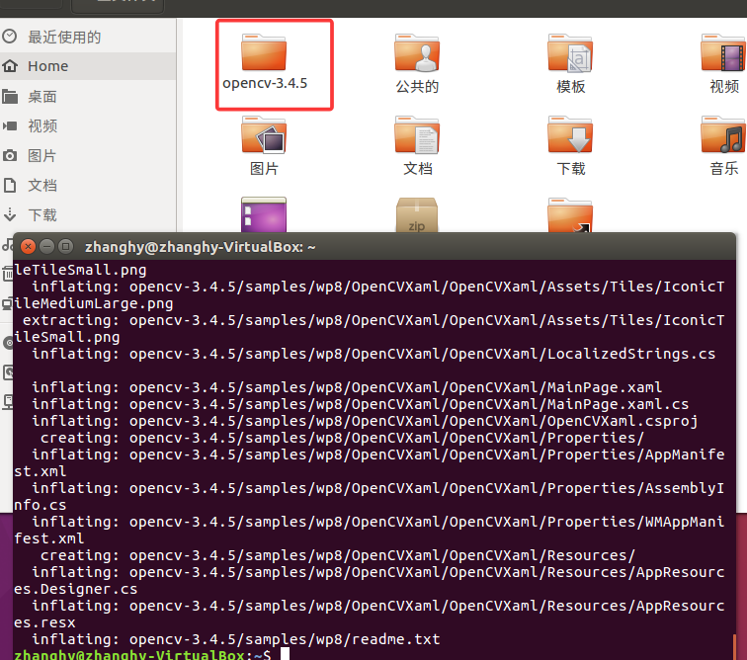This screenshot has height=660, width=747.
Task: Click the house icon beside Home
Action: (x=10, y=66)
